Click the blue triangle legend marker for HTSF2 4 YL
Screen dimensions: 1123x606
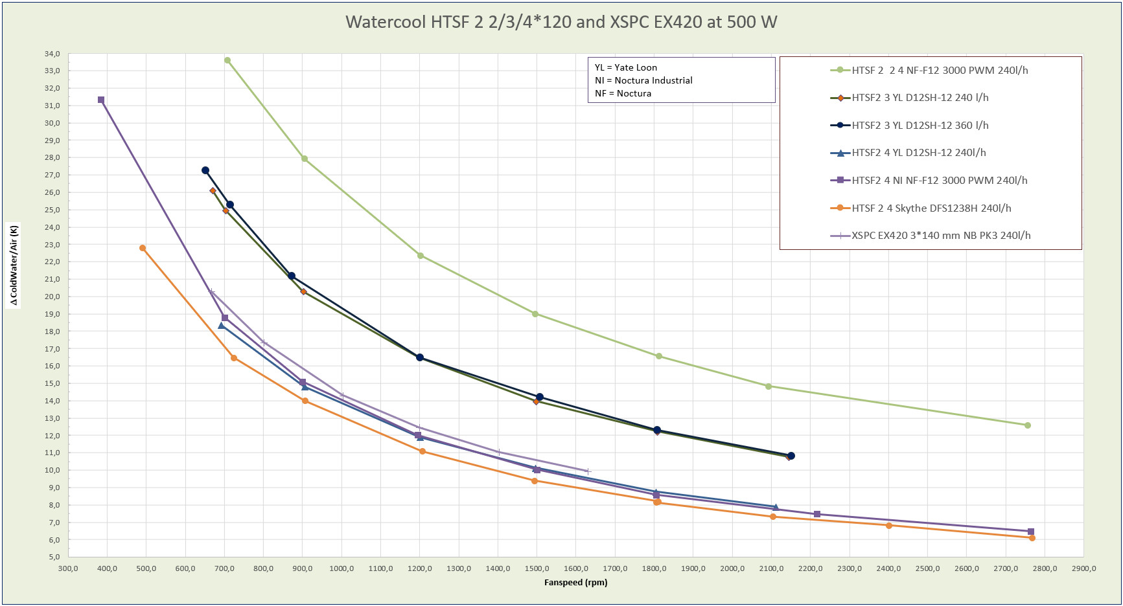tap(840, 153)
